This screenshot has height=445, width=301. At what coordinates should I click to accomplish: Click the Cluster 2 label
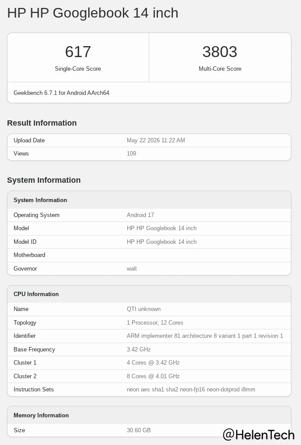tap(25, 376)
